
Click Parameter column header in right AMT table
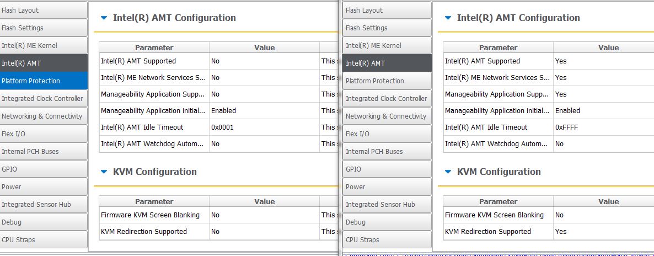pos(498,48)
